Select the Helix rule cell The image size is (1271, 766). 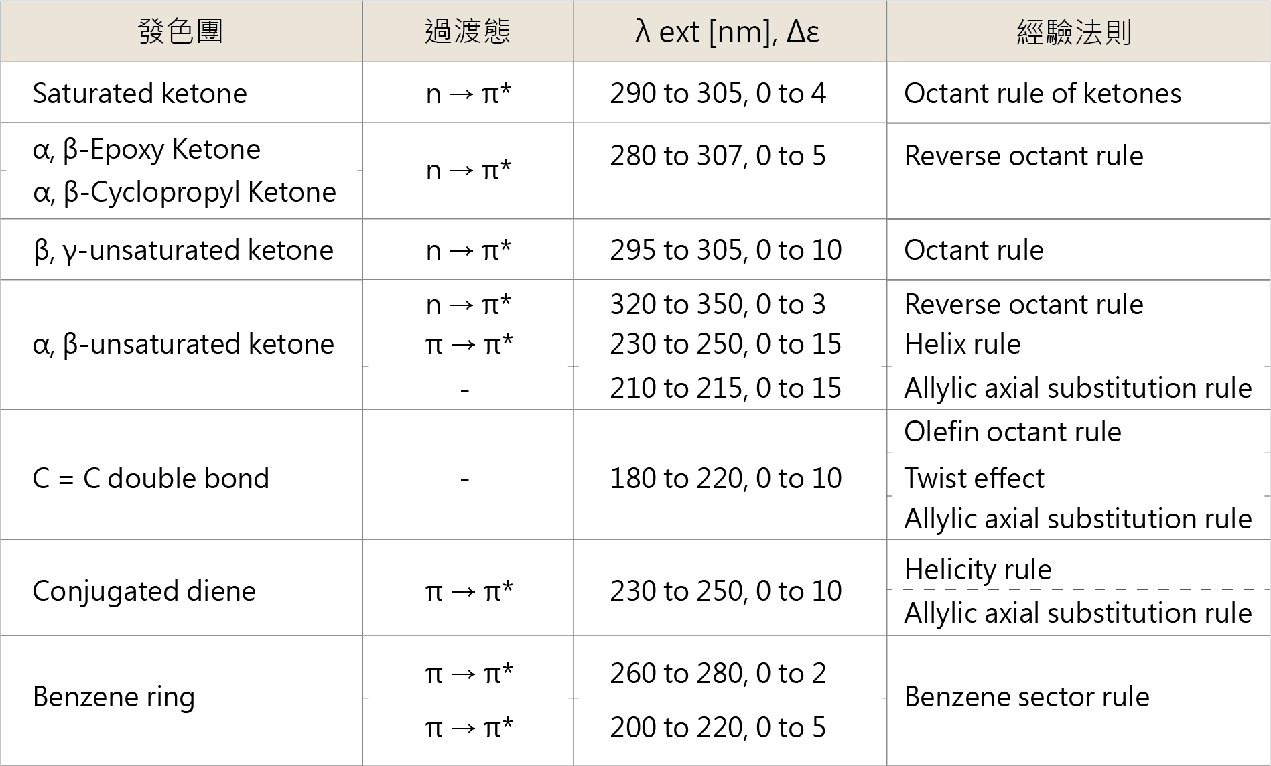(962, 344)
